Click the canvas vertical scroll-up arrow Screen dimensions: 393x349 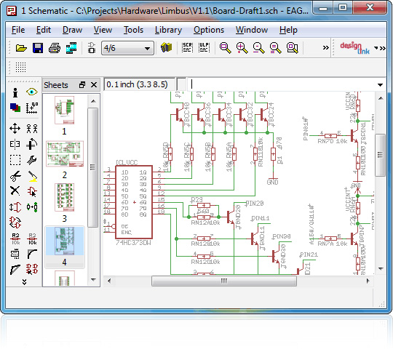point(381,98)
